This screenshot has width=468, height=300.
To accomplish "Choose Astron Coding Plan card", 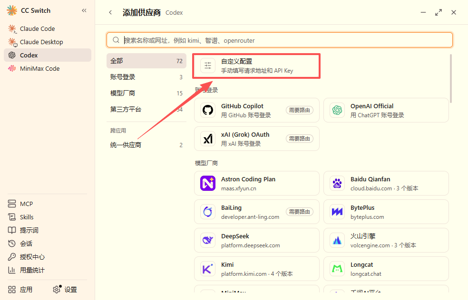I will click(257, 183).
